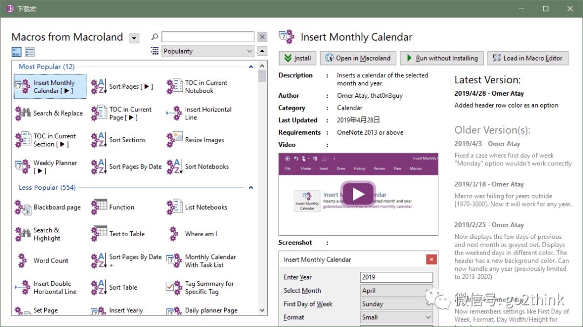Choose the Weekly Planner macro
Viewport: 583px width, 327px height.
(x=46, y=167)
